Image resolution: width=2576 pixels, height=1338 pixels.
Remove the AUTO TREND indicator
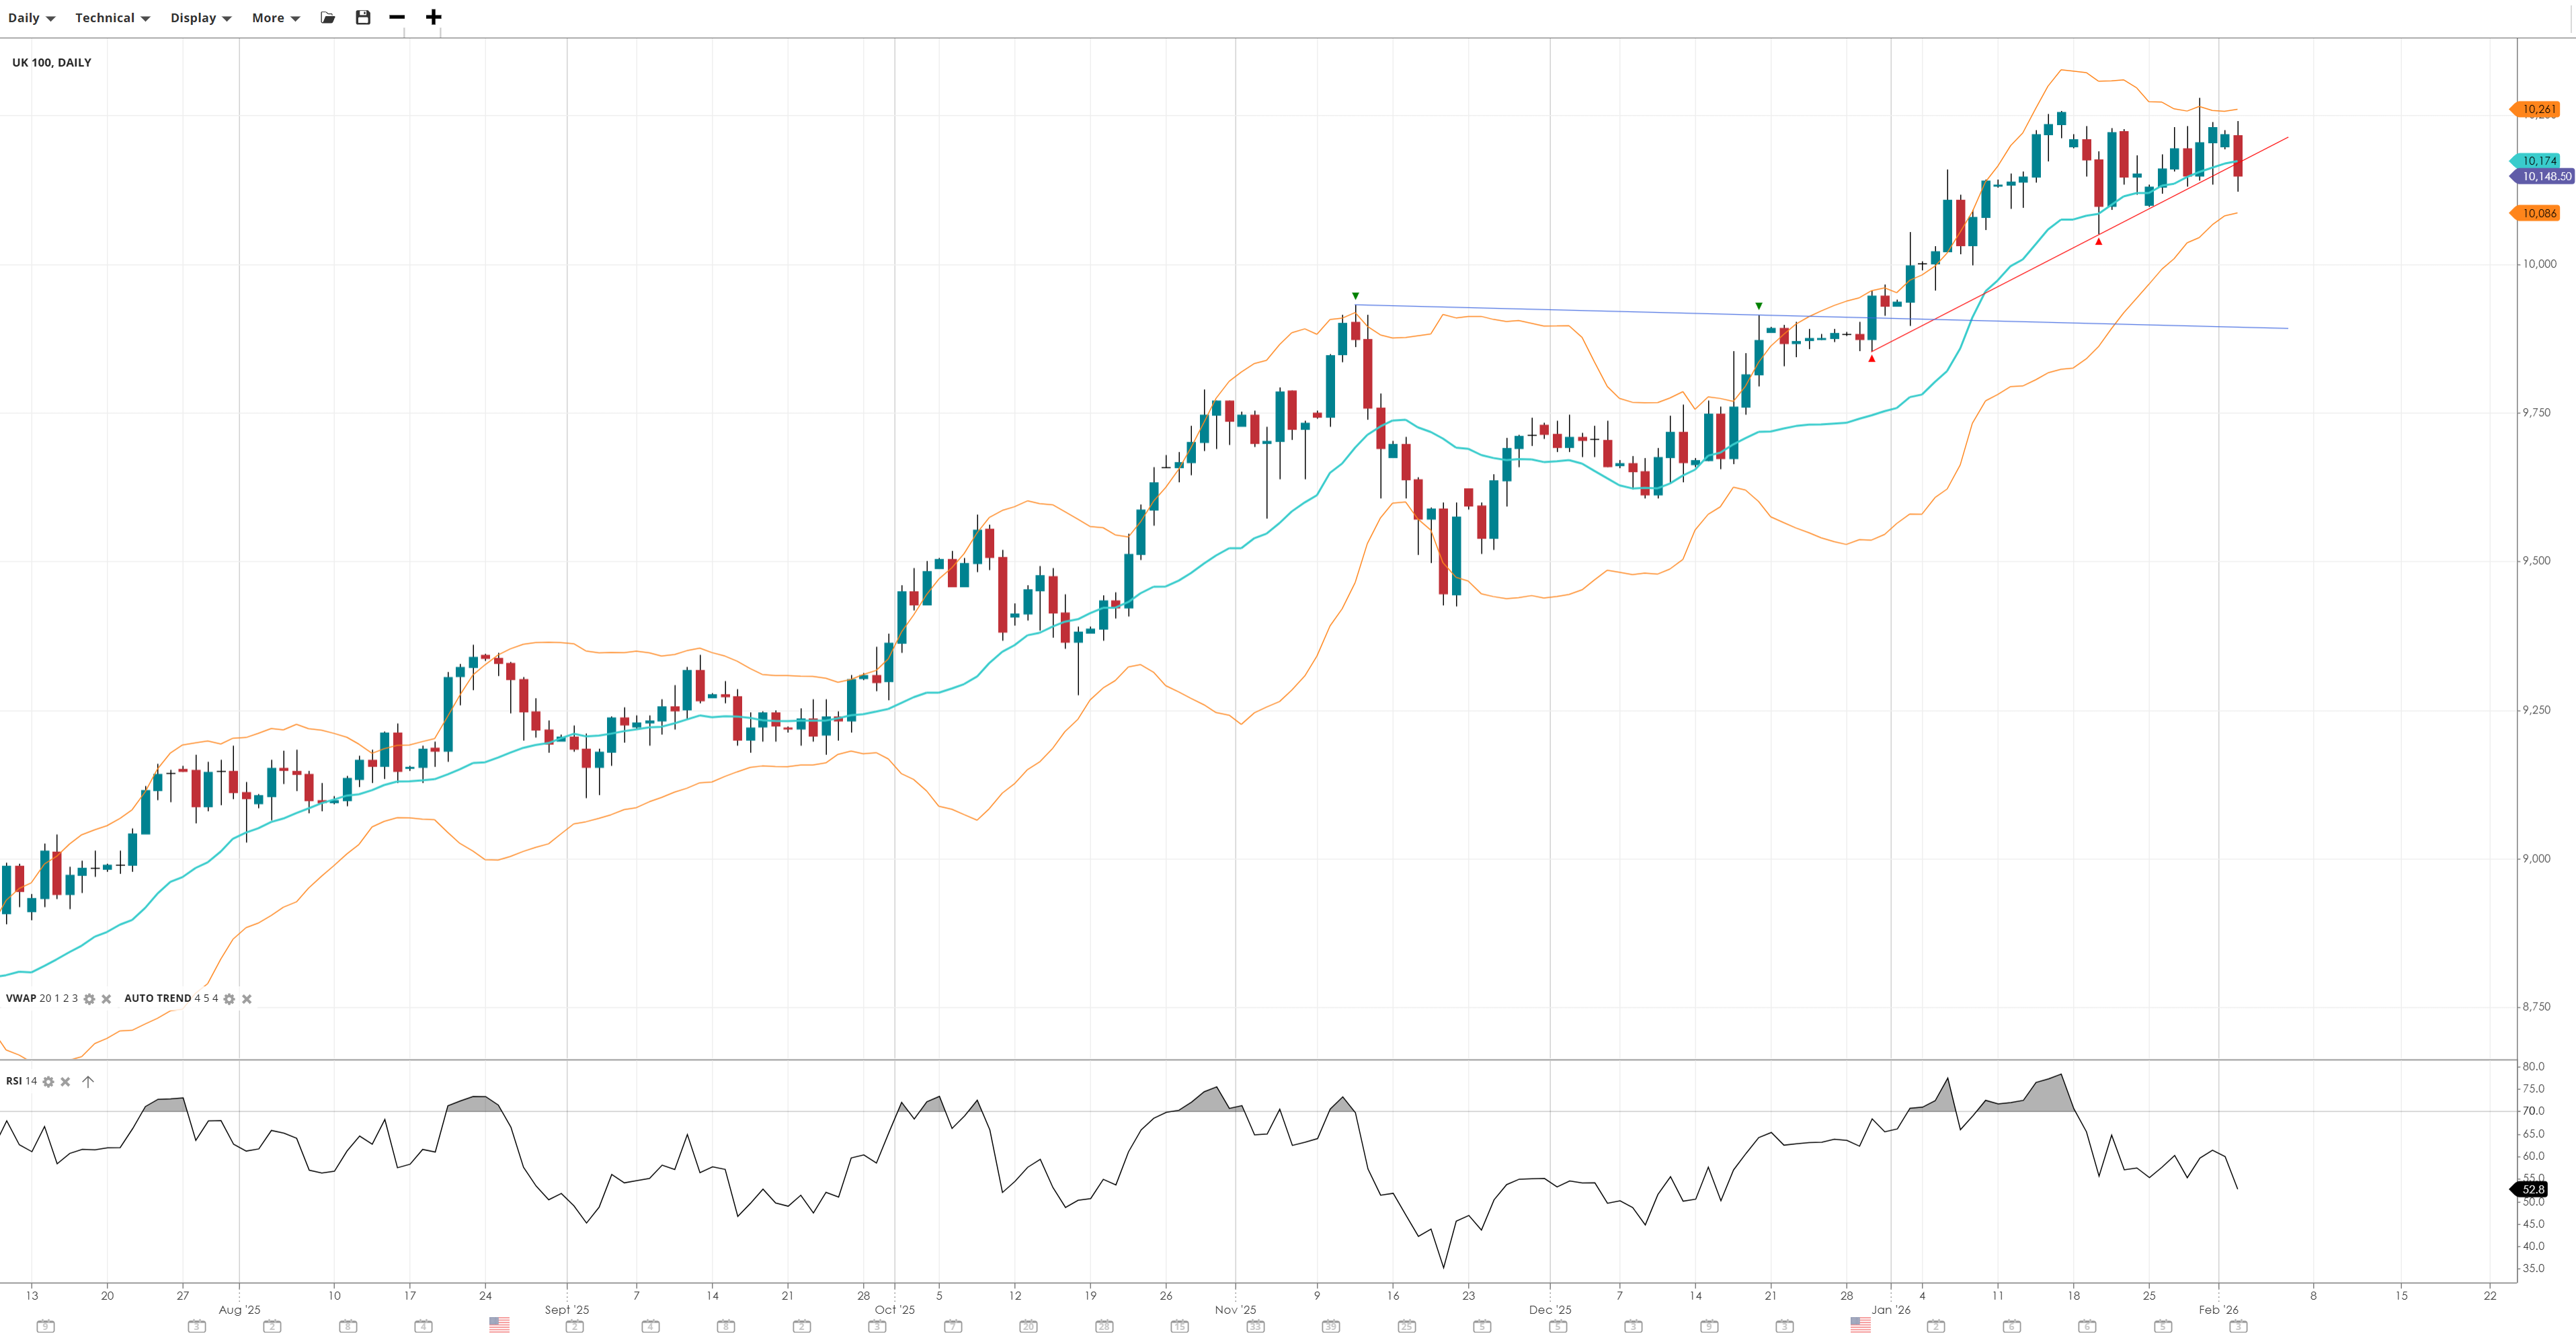(x=247, y=999)
